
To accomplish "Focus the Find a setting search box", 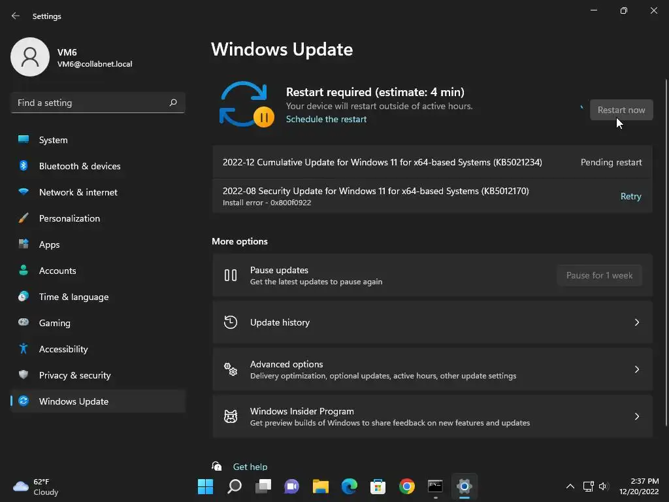I will point(98,103).
